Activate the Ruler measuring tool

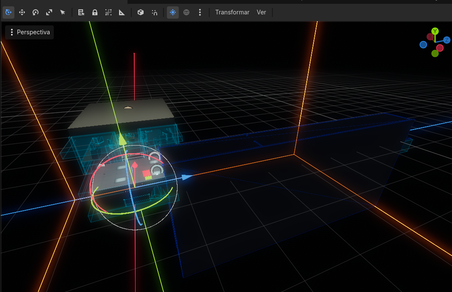pyautogui.click(x=122, y=12)
